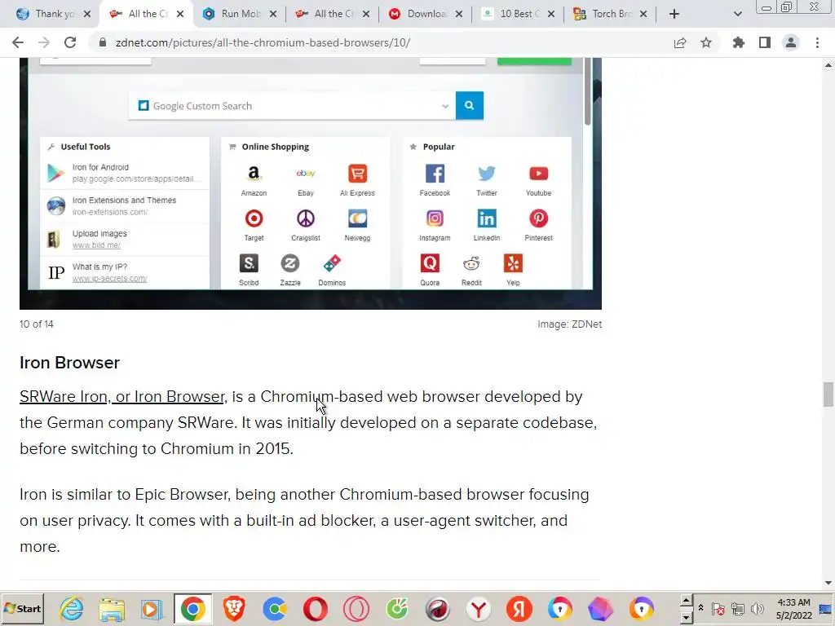Open File Explorer folder from taskbar
This screenshot has width=835, height=626.
coord(112,608)
